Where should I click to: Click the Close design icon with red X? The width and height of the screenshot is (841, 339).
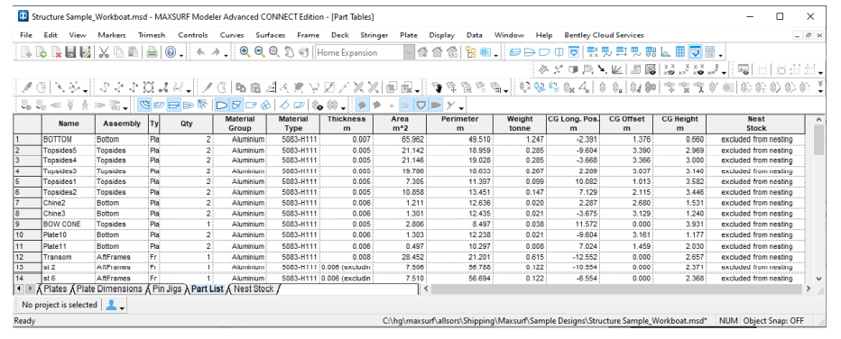pos(56,52)
